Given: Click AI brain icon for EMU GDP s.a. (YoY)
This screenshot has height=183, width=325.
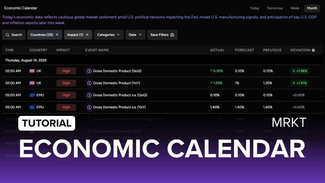Looking at the screenshot, I should 89,107.
